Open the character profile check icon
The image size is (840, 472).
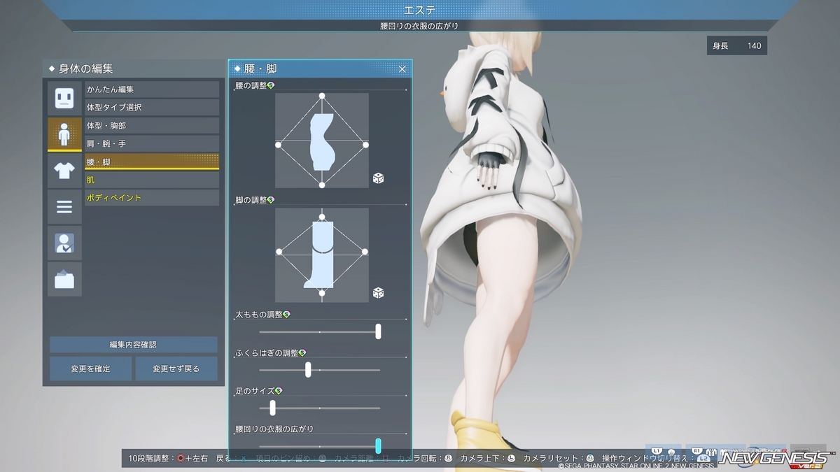coord(64,243)
